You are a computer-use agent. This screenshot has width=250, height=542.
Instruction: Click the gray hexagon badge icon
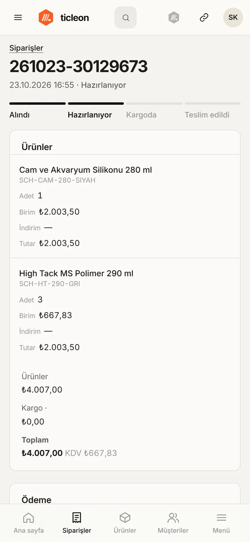pos(174,18)
